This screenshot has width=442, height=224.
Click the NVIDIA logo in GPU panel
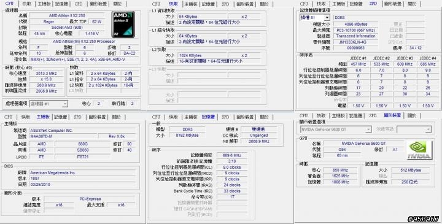click(419, 150)
